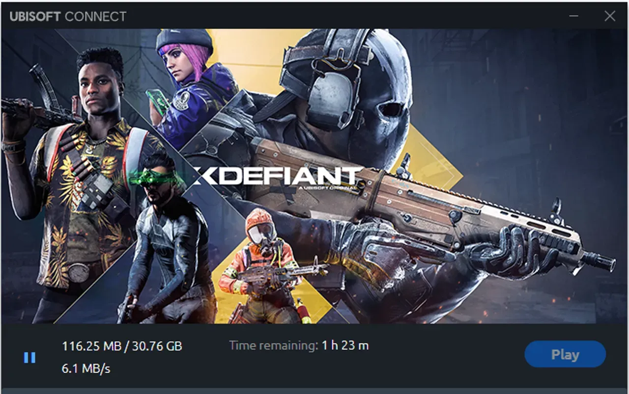Image resolution: width=629 pixels, height=394 pixels.
Task: Click the 'Time remaining:' label
Action: tap(274, 345)
